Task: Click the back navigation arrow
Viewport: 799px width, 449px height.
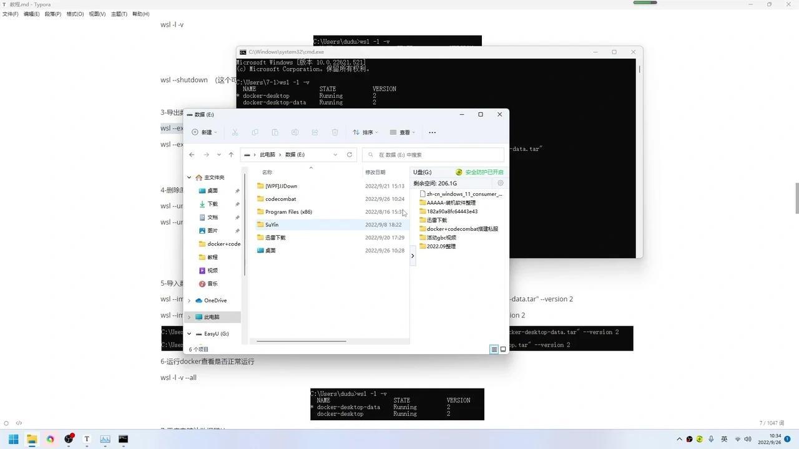Action: click(192, 155)
